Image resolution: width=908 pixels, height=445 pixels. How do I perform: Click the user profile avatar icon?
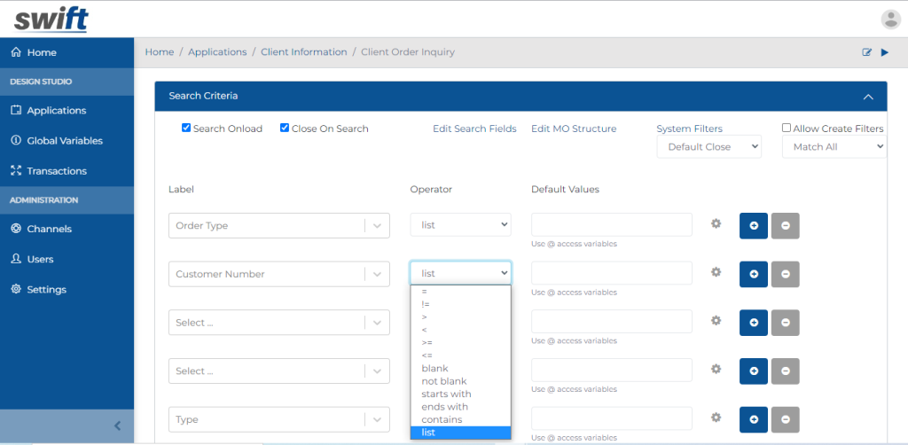(890, 19)
